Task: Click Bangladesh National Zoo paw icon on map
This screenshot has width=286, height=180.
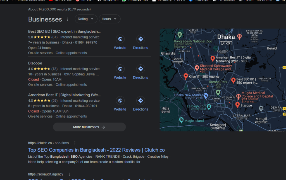Action: coord(180,34)
